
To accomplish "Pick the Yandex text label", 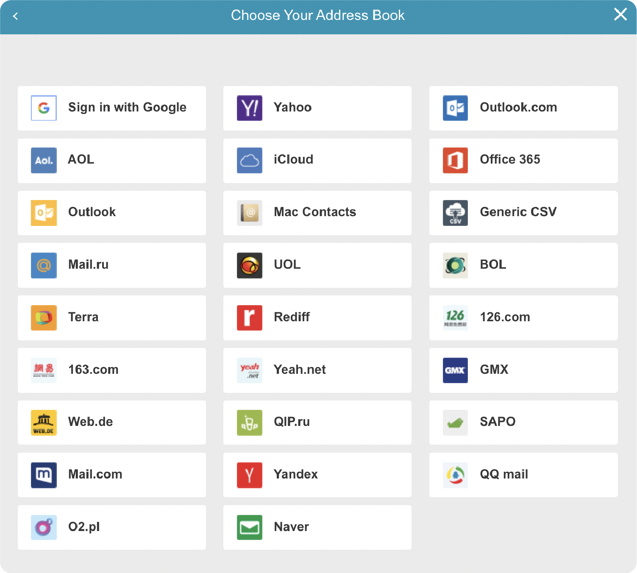I will (x=295, y=474).
